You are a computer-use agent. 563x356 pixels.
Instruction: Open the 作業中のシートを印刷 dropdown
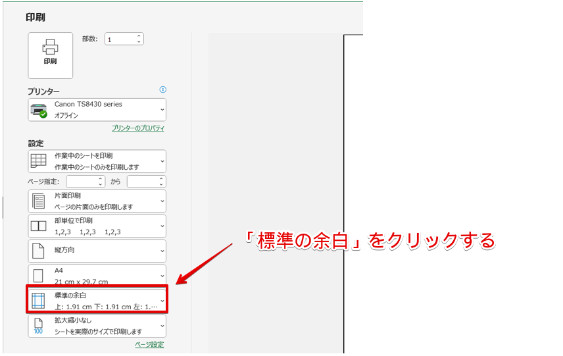pyautogui.click(x=97, y=161)
